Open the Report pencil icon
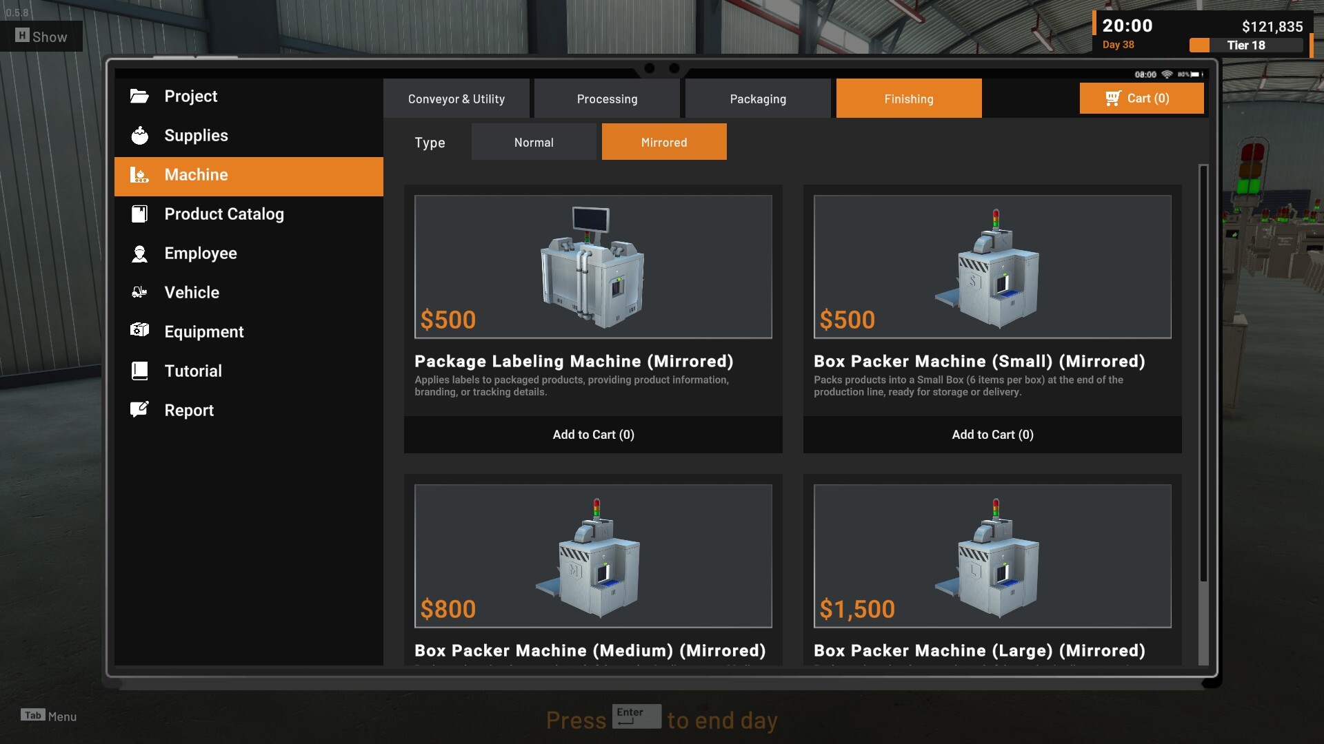1324x744 pixels. (x=139, y=410)
